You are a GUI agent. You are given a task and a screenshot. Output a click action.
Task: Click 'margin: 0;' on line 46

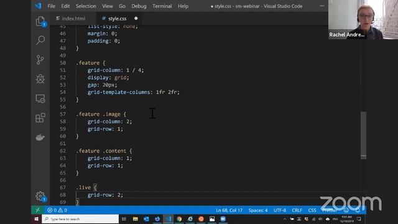pyautogui.click(x=102, y=34)
